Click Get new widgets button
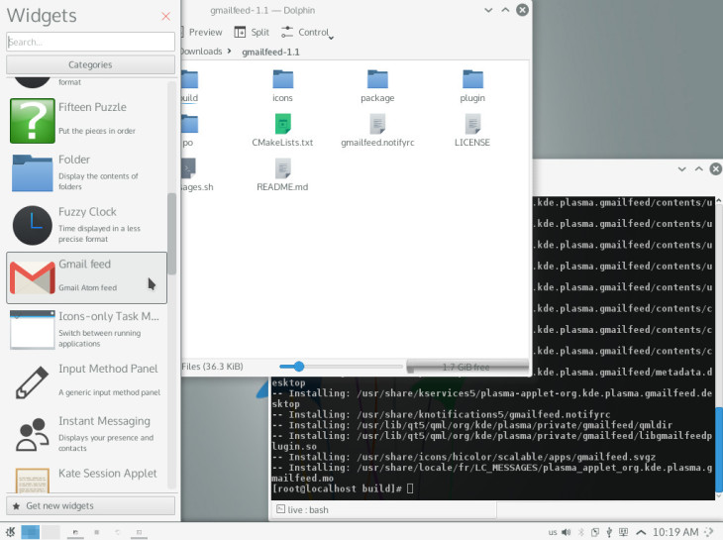 point(90,505)
